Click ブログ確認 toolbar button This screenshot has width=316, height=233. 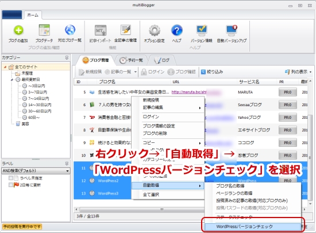coord(182,72)
